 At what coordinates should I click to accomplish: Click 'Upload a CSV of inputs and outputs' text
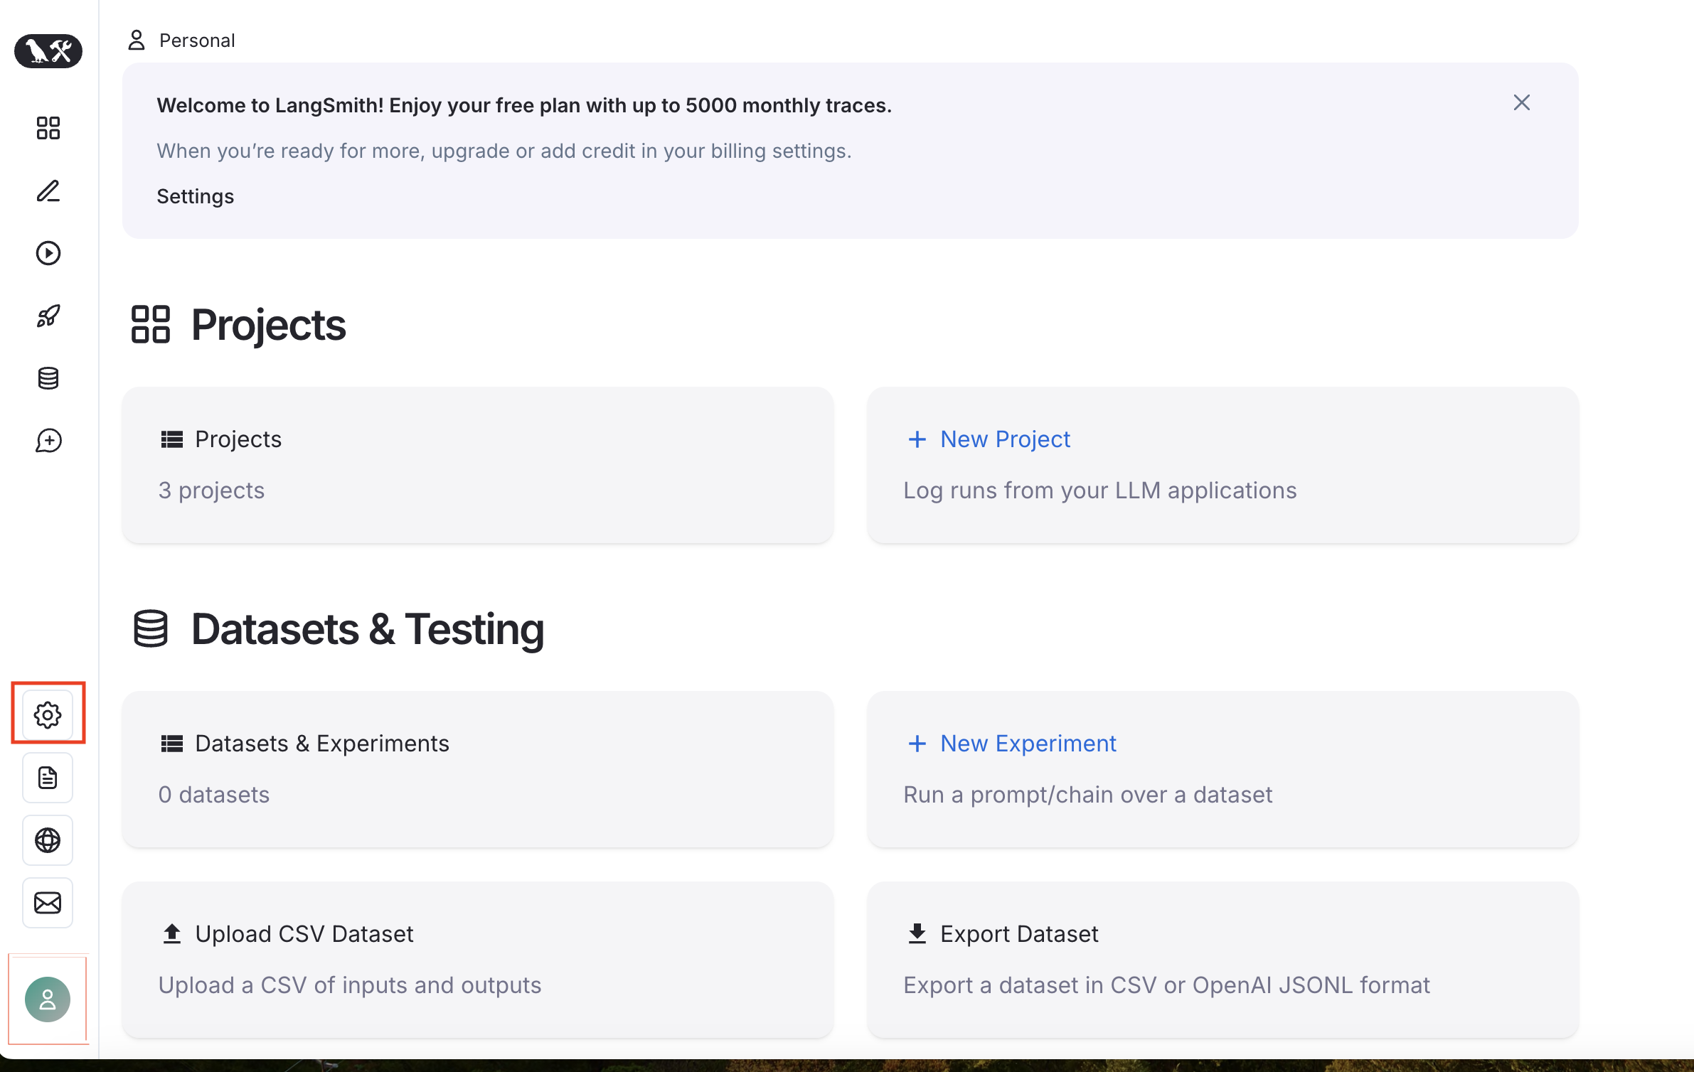pos(350,985)
